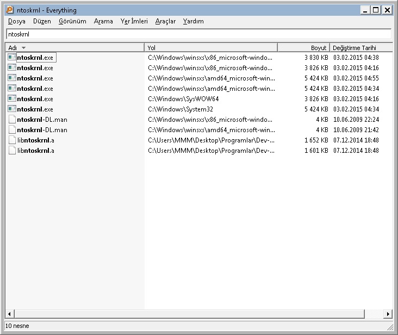Viewport: 398px width, 335px height.
Task: Sort by Değiştirme Tarihi column header
Action: 361,48
